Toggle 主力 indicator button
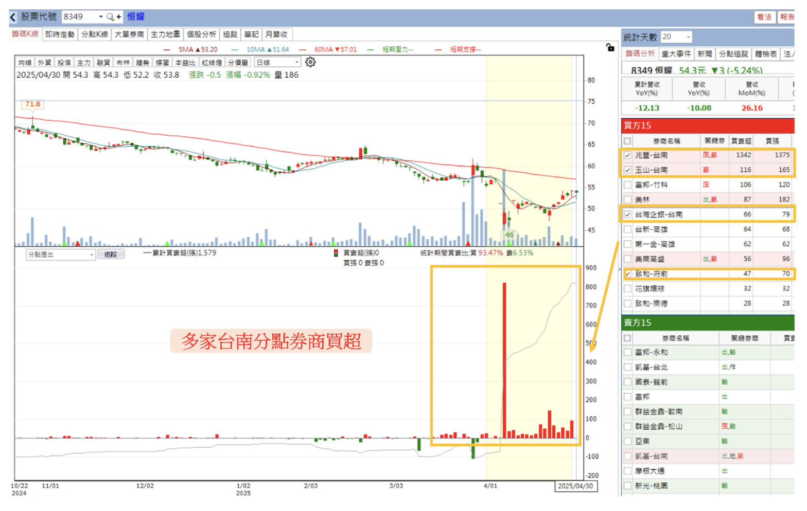Viewport: 807px width, 511px height. 83,63
